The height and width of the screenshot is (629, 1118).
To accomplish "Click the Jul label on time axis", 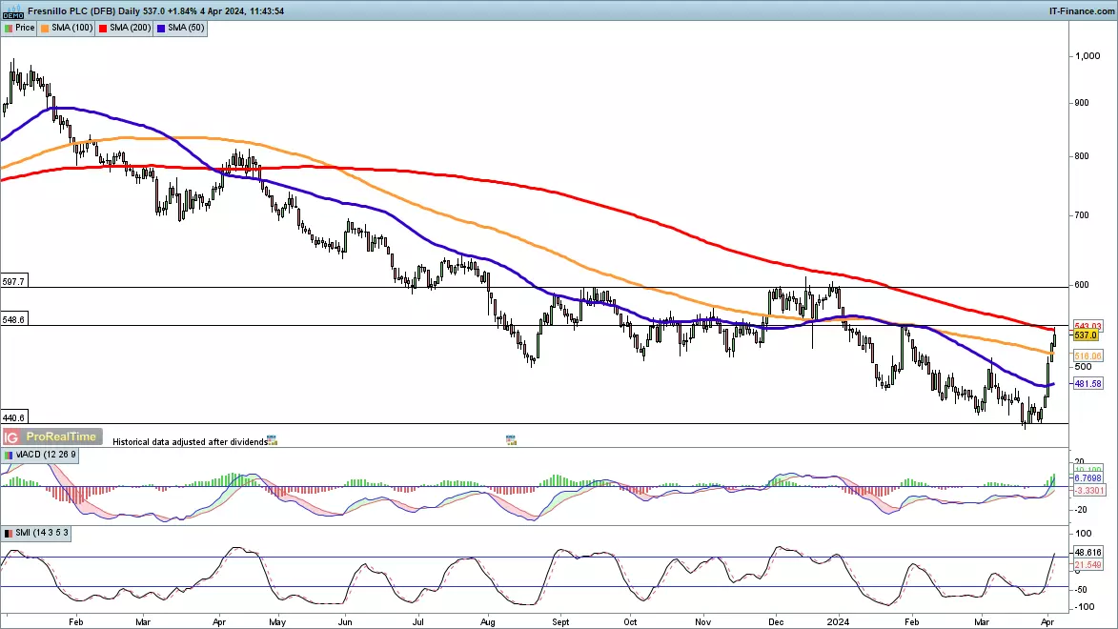I will [x=417, y=622].
